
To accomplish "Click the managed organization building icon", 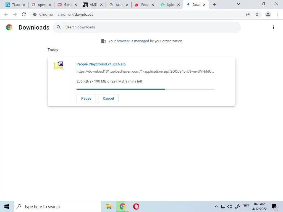I will click(x=103, y=41).
